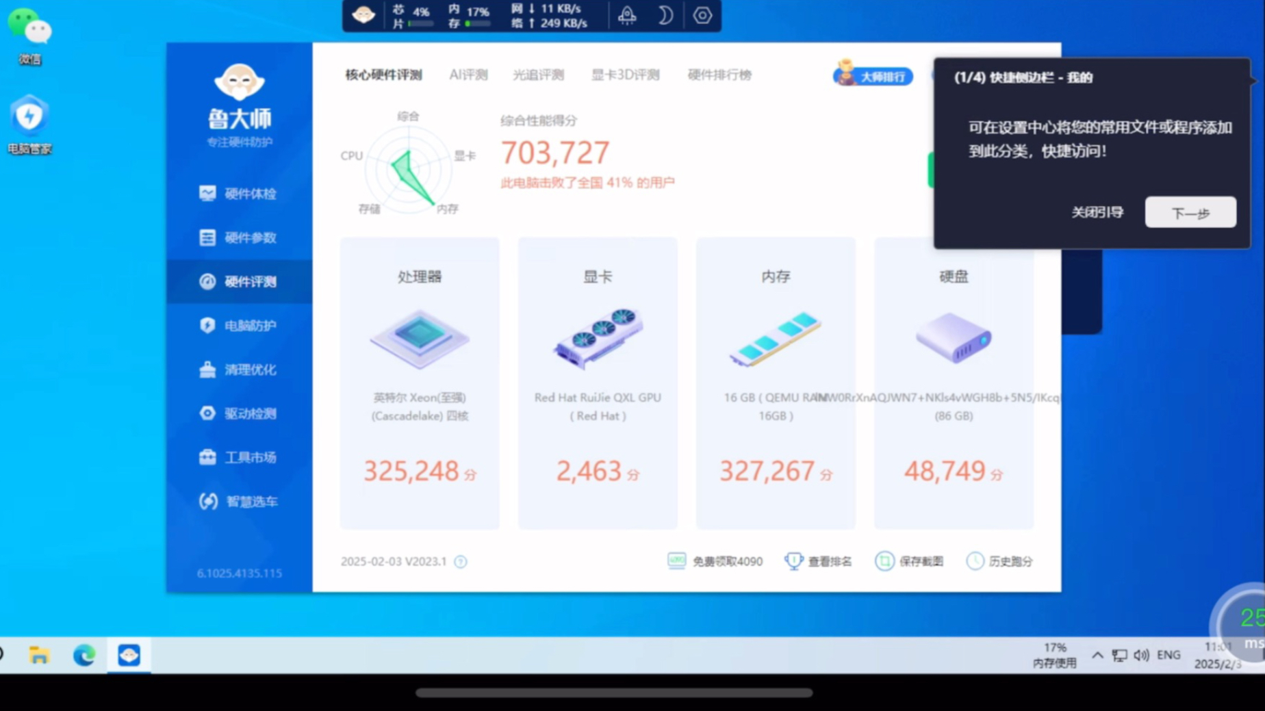Open 清理优化 in the sidebar

(238, 370)
